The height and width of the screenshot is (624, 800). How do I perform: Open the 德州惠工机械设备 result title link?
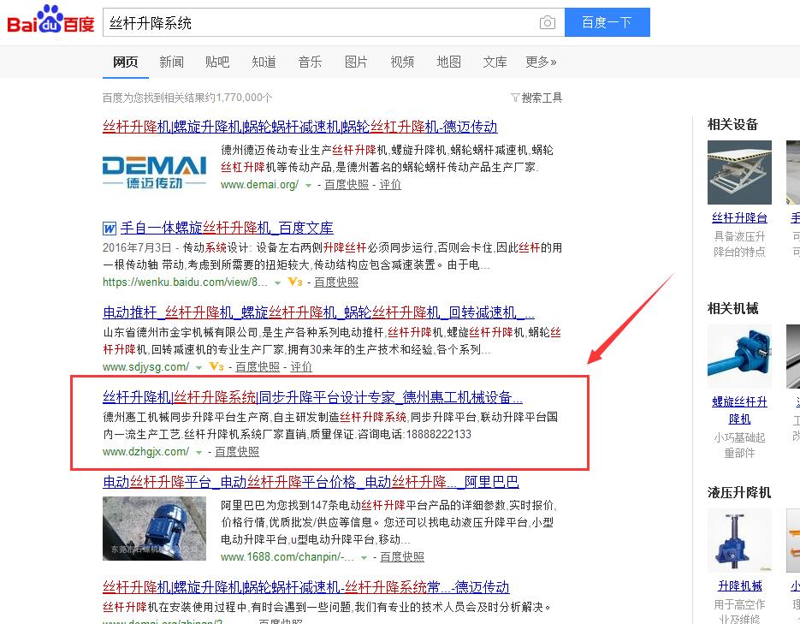tap(312, 397)
